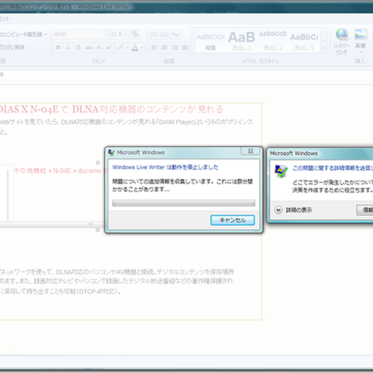
Task: Click the error report icon in the right dialog
Action: tap(281, 171)
